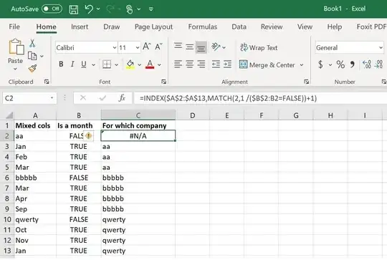Expand Font Color palette arrow
Screen dimensions: 387x260
click(159, 65)
